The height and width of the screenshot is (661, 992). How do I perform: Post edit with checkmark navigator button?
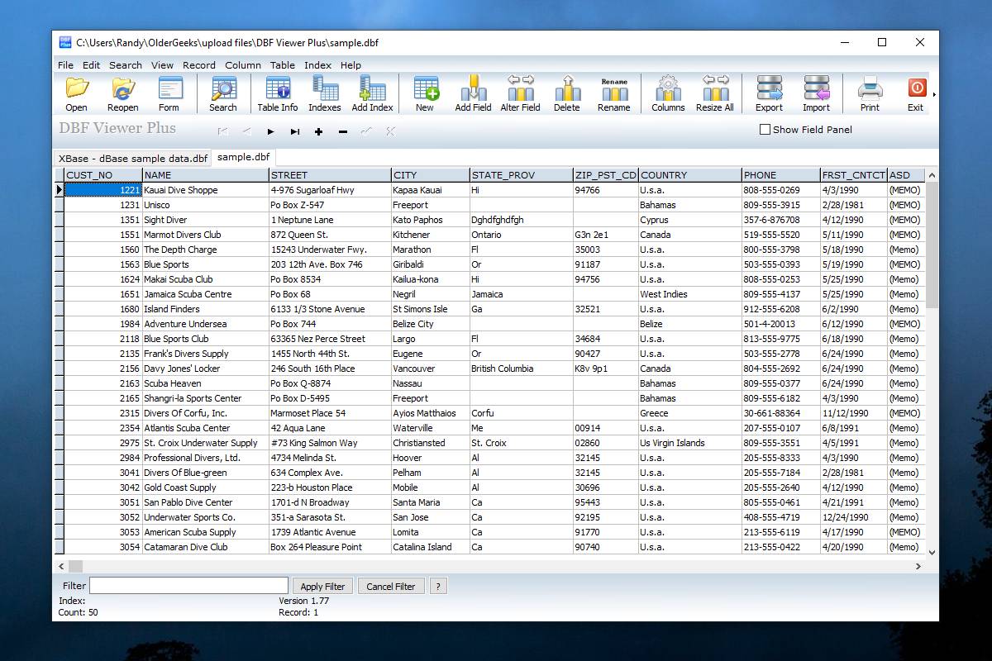(366, 131)
